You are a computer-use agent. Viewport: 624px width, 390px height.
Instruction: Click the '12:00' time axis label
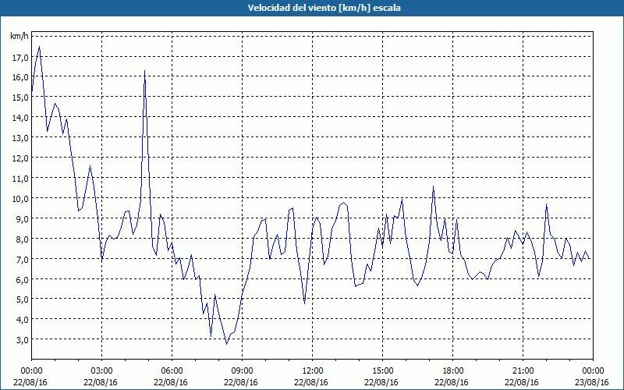[x=313, y=371]
